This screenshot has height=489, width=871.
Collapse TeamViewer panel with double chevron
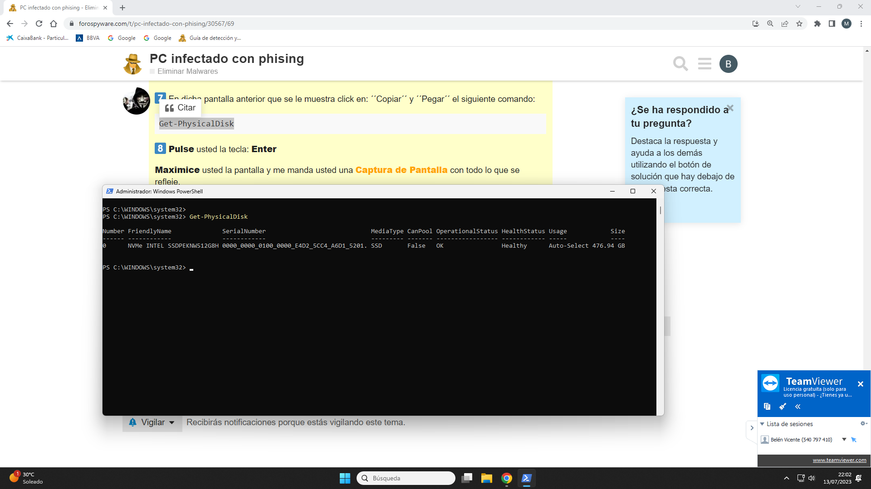point(798,407)
